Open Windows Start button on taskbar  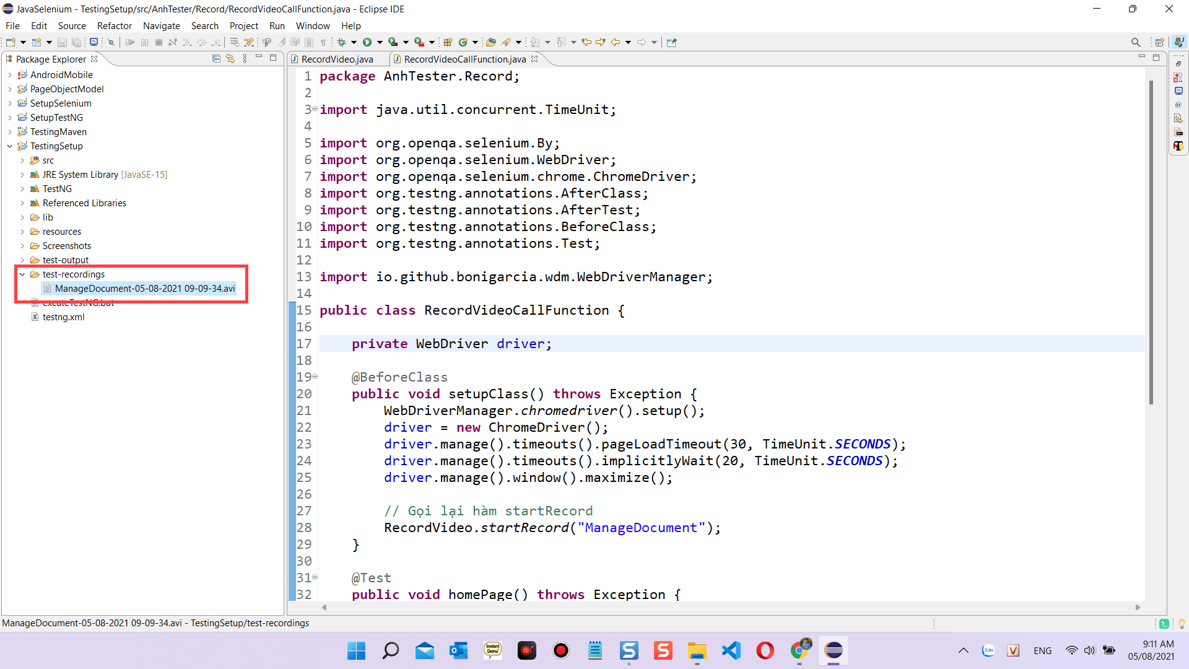[x=357, y=650]
